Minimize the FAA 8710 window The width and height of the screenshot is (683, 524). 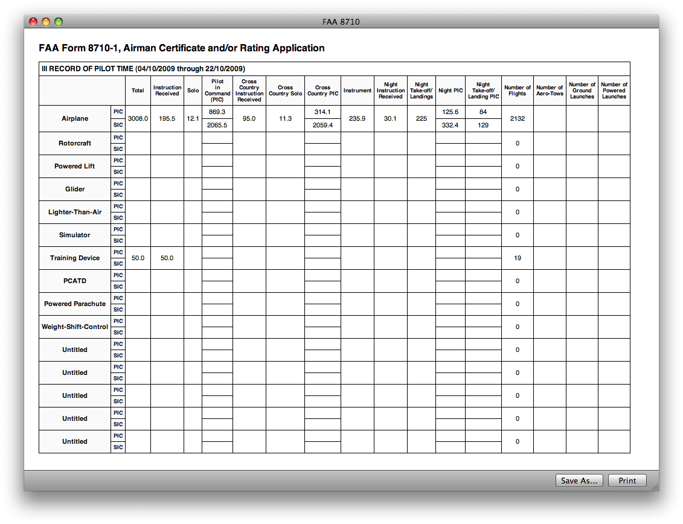(46, 21)
